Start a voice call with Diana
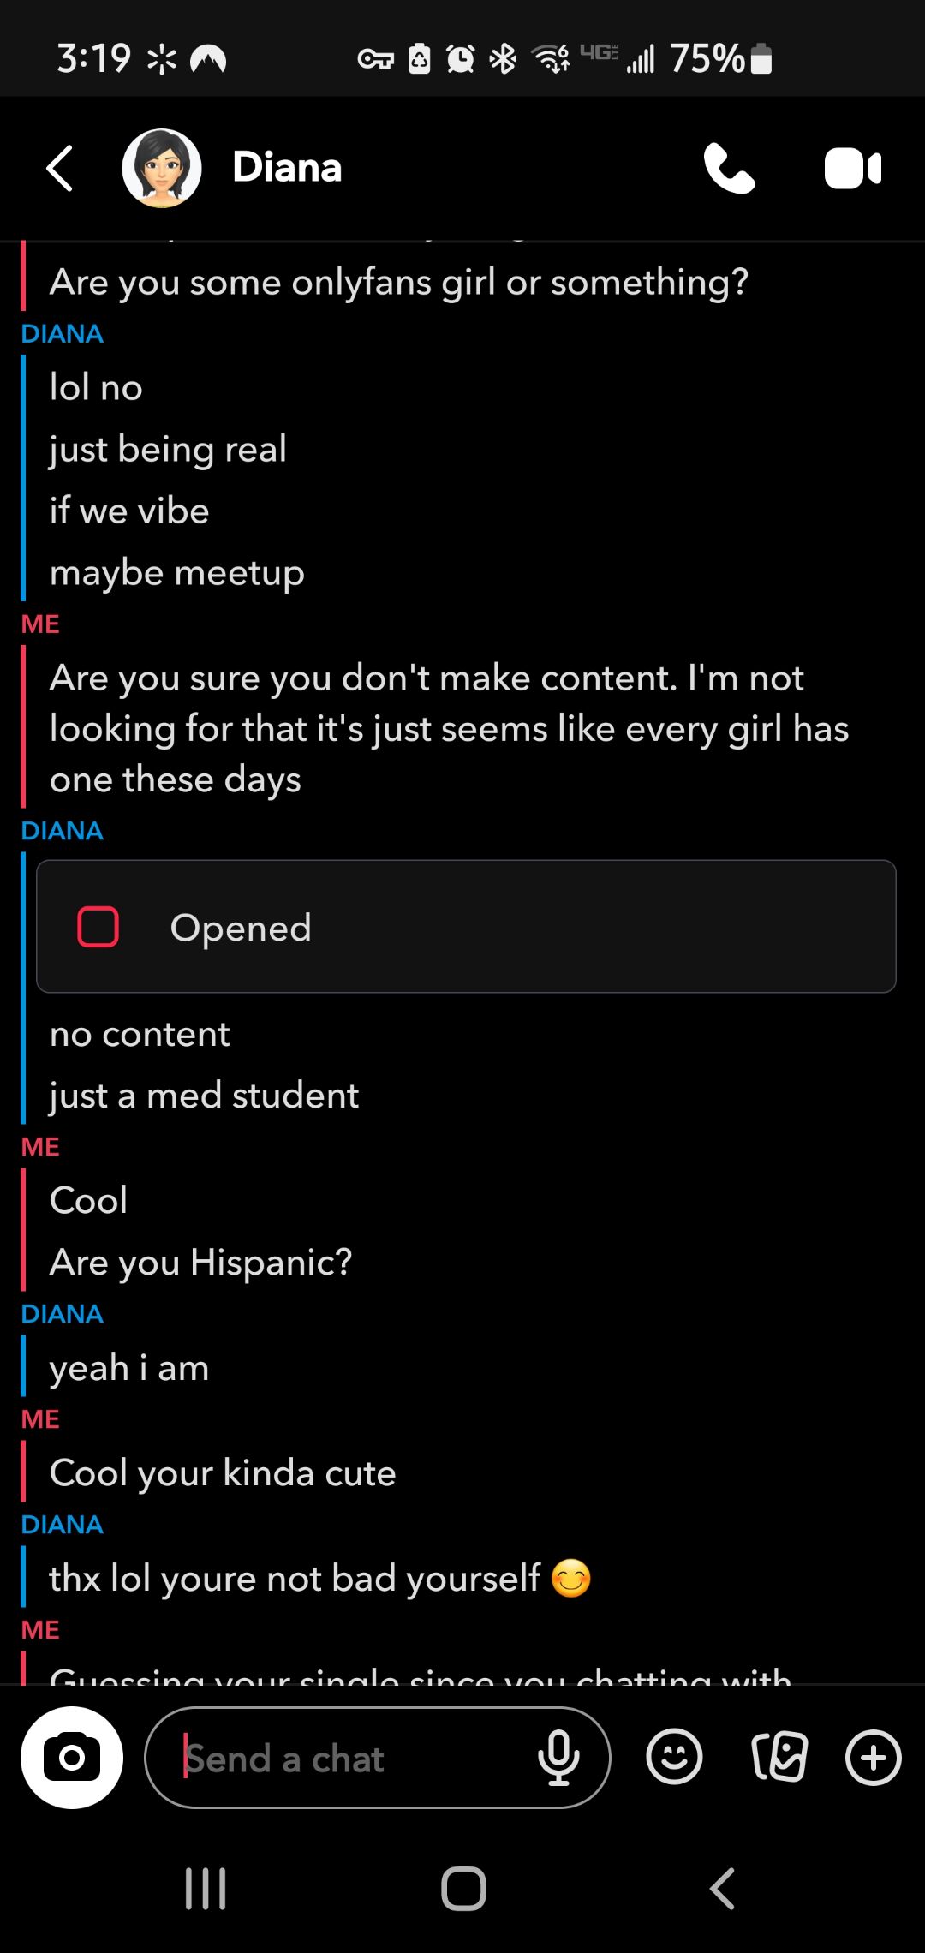The height and width of the screenshot is (1953, 925). (729, 168)
